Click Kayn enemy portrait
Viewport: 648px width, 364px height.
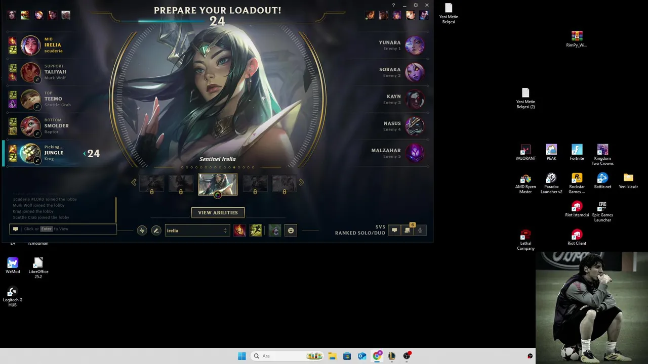coord(415,100)
